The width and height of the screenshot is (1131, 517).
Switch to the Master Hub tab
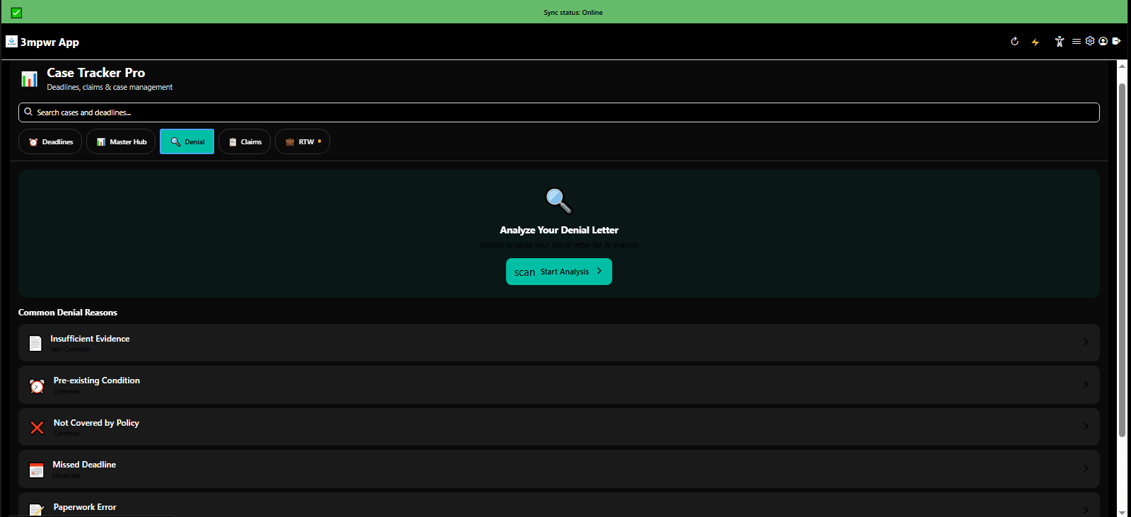[x=121, y=141]
